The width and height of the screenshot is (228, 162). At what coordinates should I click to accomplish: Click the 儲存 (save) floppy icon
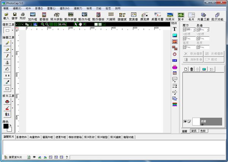[14, 16]
